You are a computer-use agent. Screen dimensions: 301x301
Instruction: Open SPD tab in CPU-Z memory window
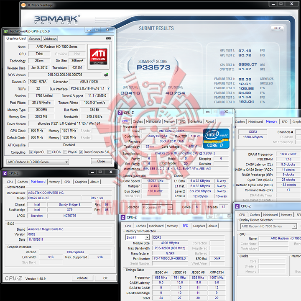(x=285, y=122)
